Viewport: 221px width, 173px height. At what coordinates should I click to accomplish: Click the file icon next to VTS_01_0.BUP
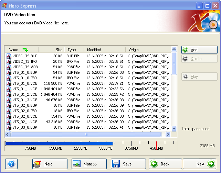click(9, 73)
